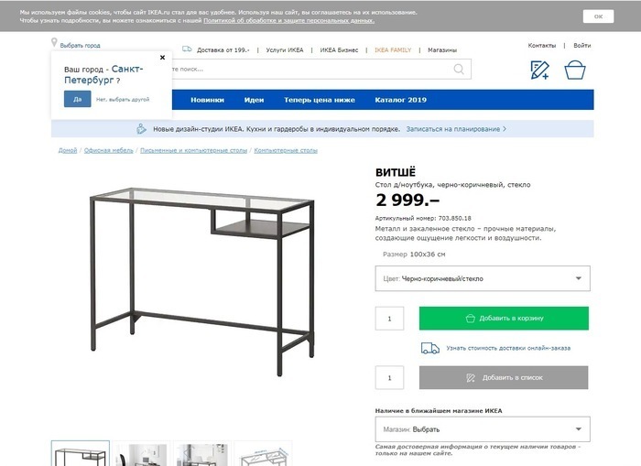Screen dimensions: 641x466
Task: Click the design studio banner icon
Action: [141, 129]
